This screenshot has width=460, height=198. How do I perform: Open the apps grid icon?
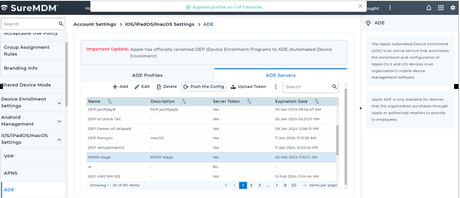pos(441,8)
